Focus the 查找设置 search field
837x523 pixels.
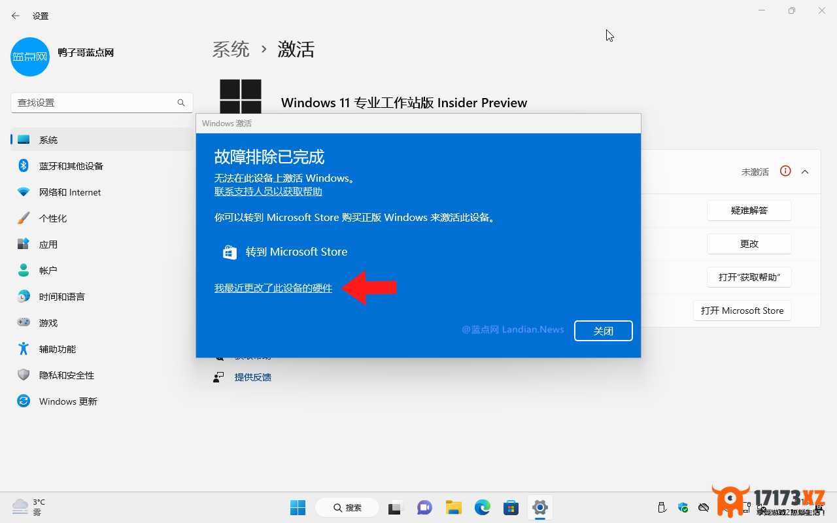click(x=102, y=103)
